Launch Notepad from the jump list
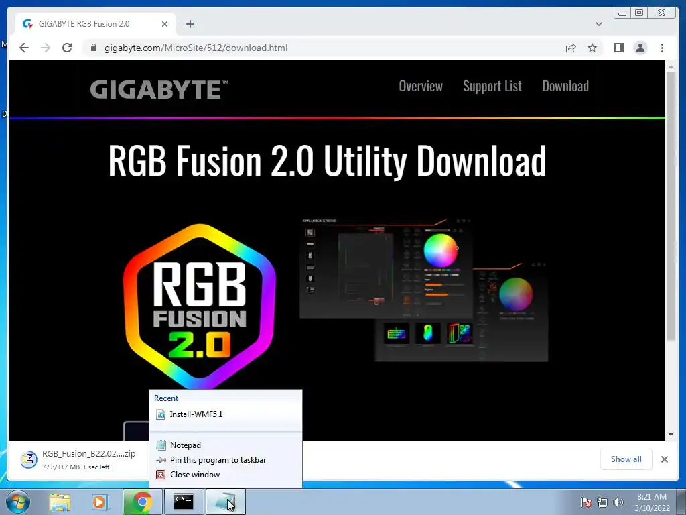This screenshot has height=515, width=686. [225, 445]
